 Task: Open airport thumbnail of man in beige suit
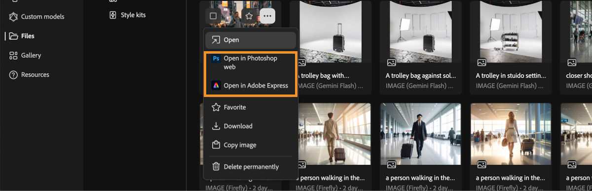pos(334,134)
